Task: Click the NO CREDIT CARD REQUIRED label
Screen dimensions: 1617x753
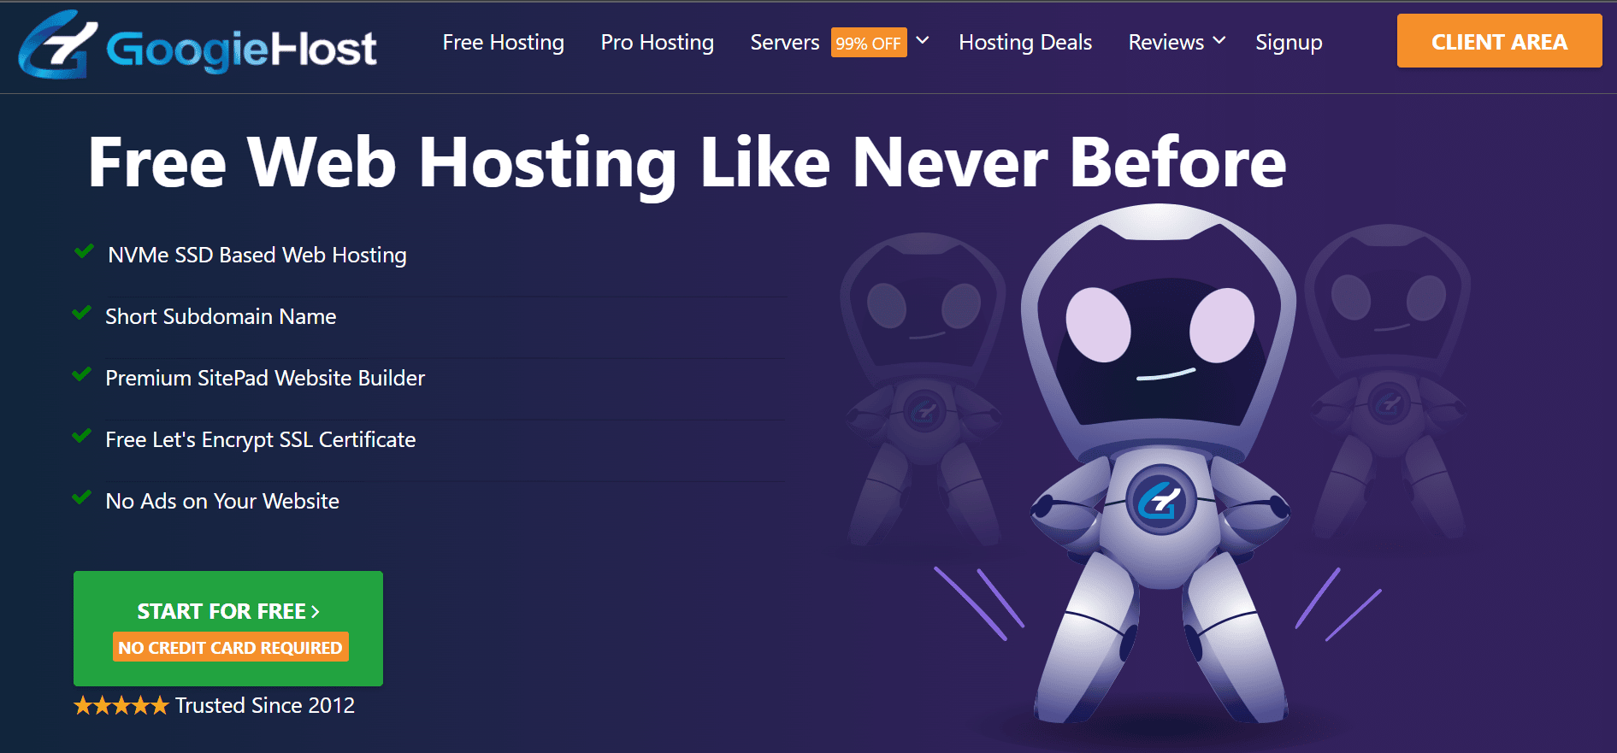Action: pyautogui.click(x=230, y=648)
